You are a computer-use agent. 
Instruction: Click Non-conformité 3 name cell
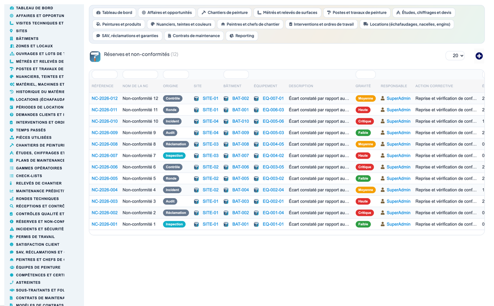coord(139,201)
